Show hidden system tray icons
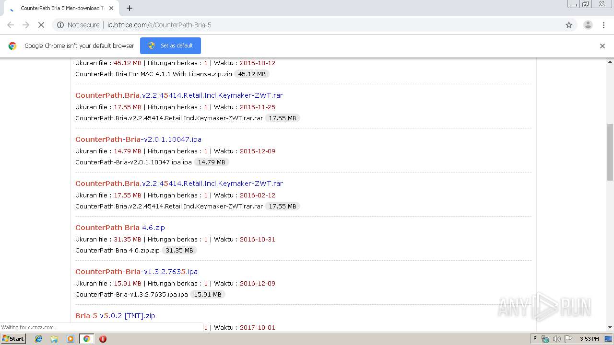Viewport: 614px width, 345px height. [x=535, y=339]
